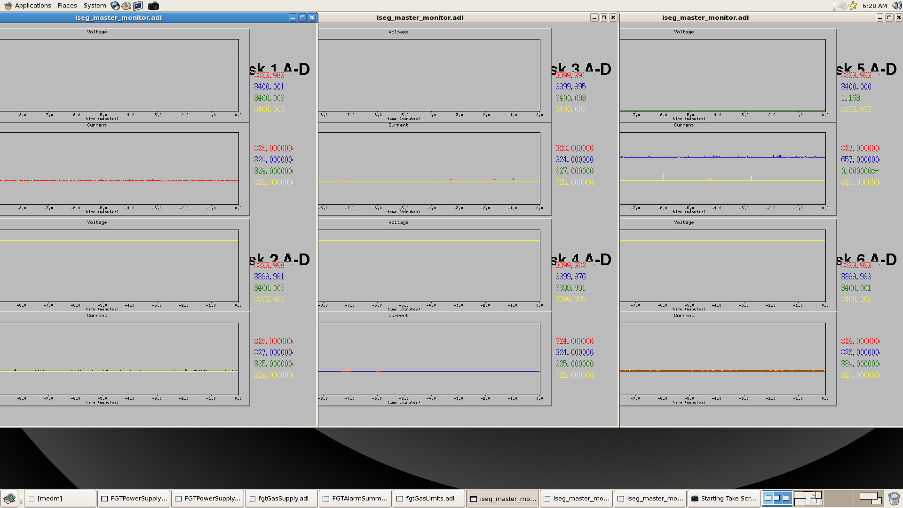The height and width of the screenshot is (508, 903).
Task: Maximize the middle iseg_master_monitor window
Action: pyautogui.click(x=604, y=17)
